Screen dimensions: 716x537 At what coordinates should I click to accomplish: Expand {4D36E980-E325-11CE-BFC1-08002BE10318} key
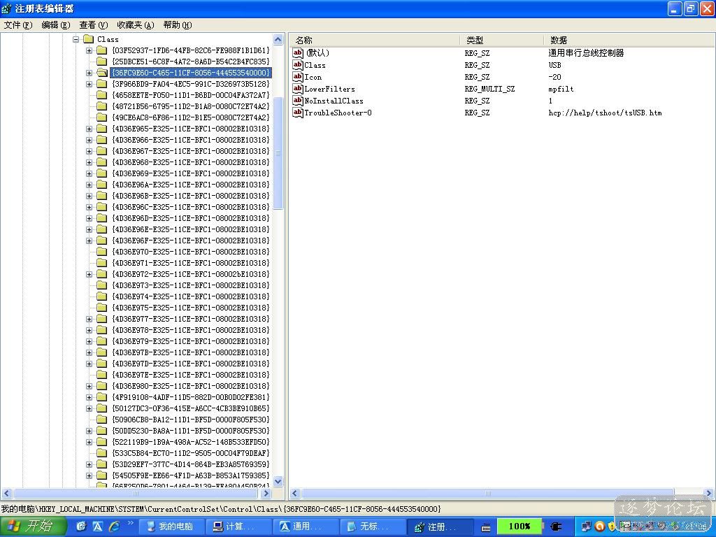coord(89,386)
